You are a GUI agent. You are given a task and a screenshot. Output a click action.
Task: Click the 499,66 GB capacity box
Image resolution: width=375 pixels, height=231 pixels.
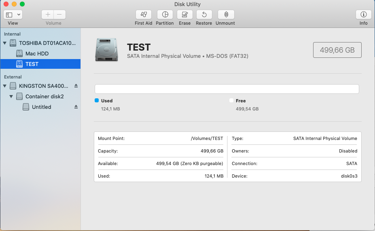pos(337,50)
